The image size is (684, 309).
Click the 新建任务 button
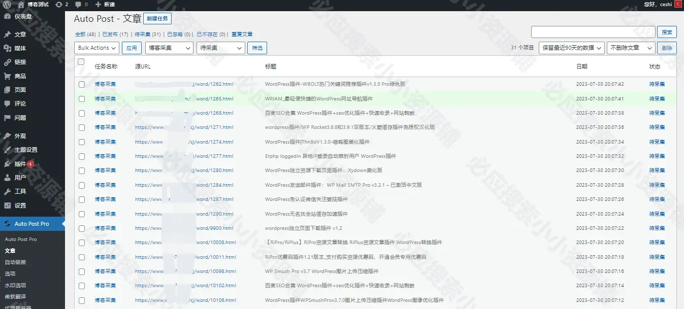pos(157,18)
